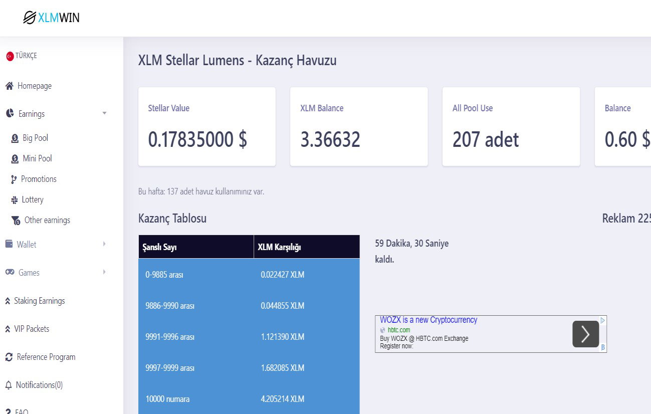Click the All Pool Use card
Screen dimensions: 651x414
pyautogui.click(x=511, y=126)
